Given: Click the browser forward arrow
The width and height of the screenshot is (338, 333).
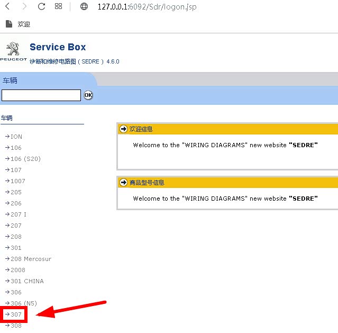Looking at the screenshot, I should 24,6.
